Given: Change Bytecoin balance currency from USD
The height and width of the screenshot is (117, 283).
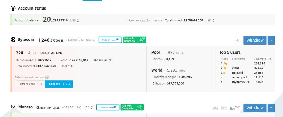Looking at the screenshot, I should coord(90,40).
